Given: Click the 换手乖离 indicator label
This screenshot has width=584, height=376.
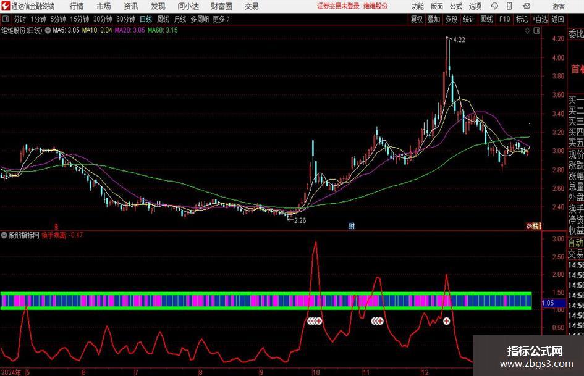Looking at the screenshot, I should coord(54,235).
